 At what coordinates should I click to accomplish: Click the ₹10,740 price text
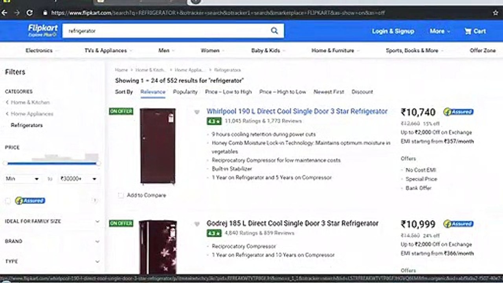(418, 112)
